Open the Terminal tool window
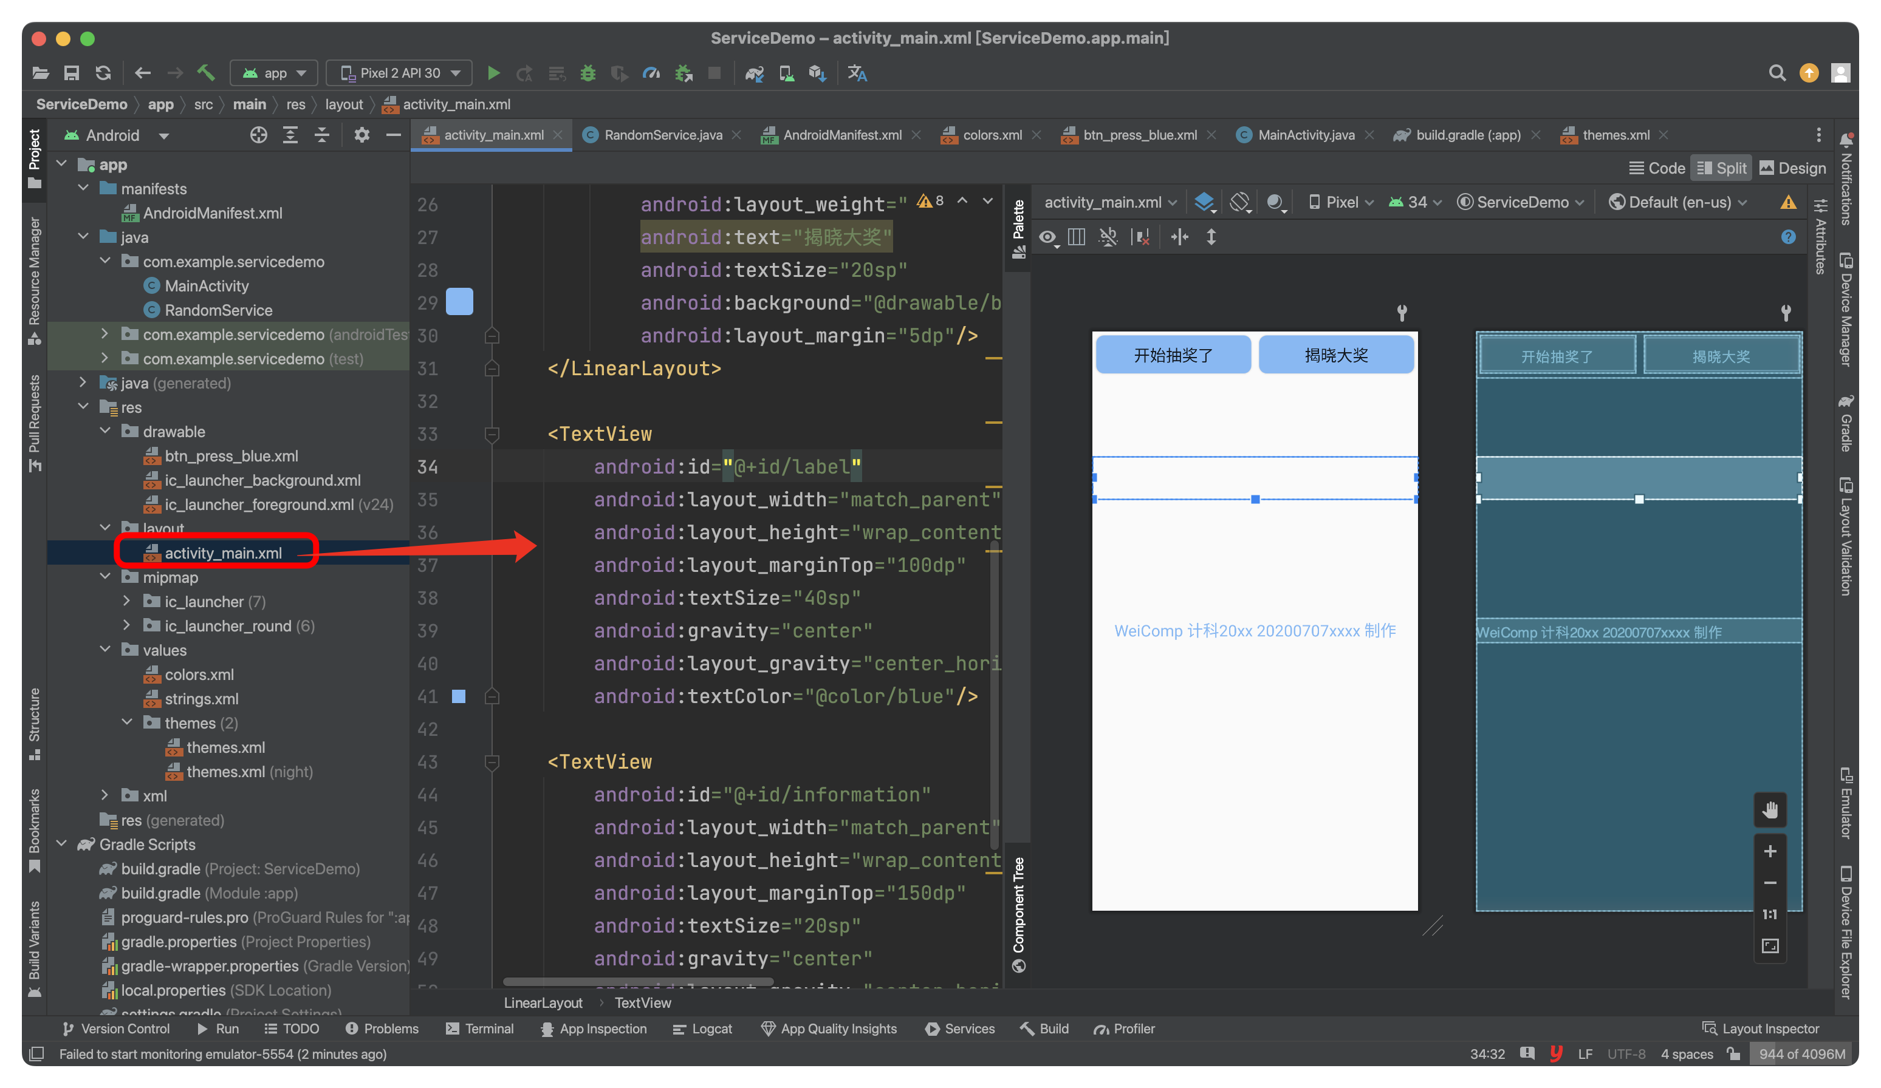The width and height of the screenshot is (1881, 1088). click(479, 1028)
